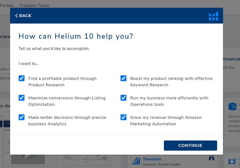
Task: Toggle Boost my product ranking checkbox
Action: pos(123,78)
